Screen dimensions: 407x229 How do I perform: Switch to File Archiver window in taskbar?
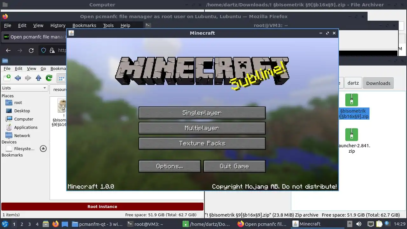(208, 224)
